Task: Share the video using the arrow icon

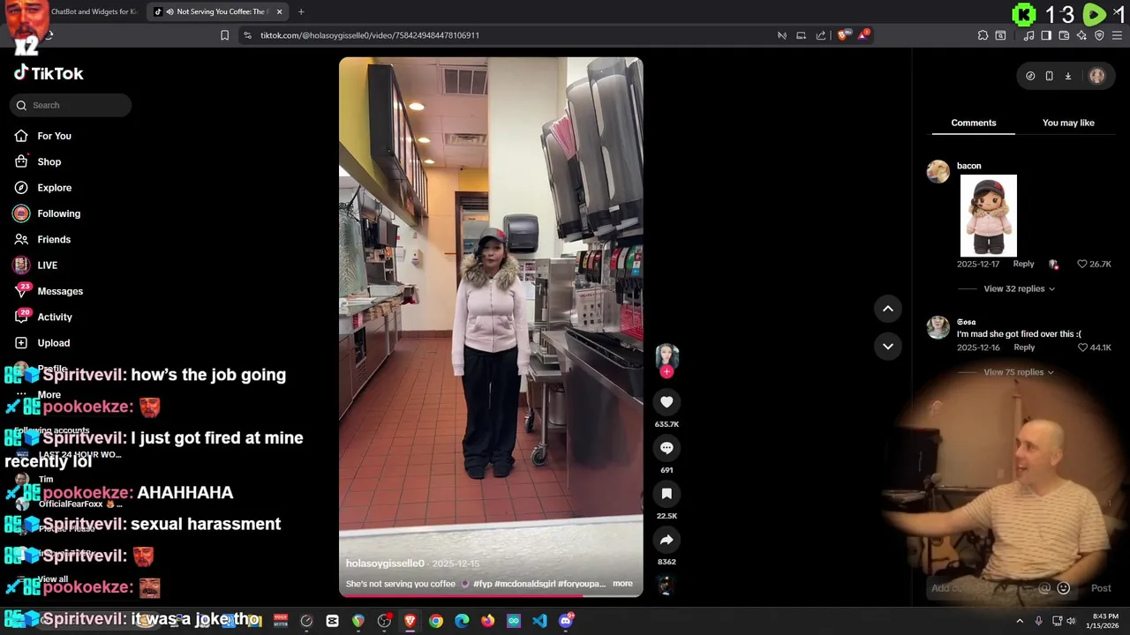Action: [x=667, y=540]
